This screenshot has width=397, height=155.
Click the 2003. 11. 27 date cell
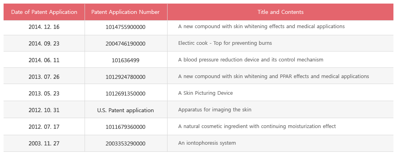tap(44, 144)
